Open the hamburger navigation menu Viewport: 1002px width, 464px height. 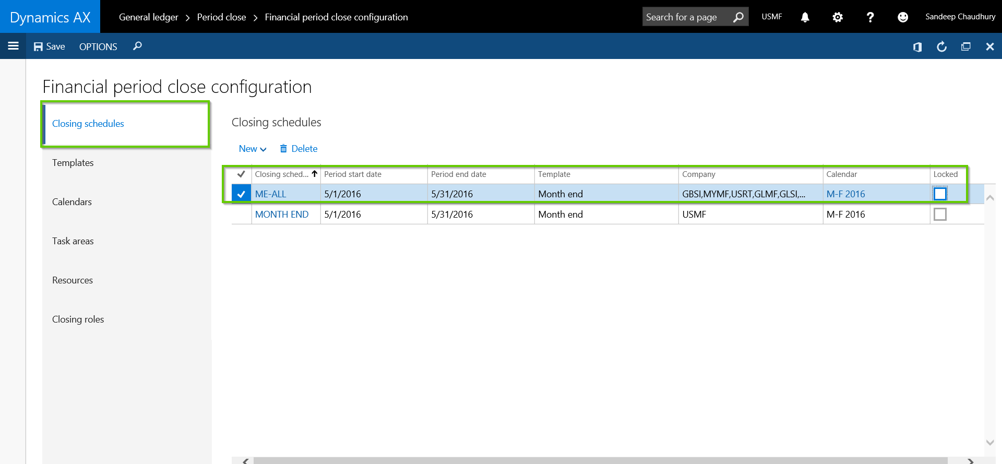pyautogui.click(x=13, y=46)
